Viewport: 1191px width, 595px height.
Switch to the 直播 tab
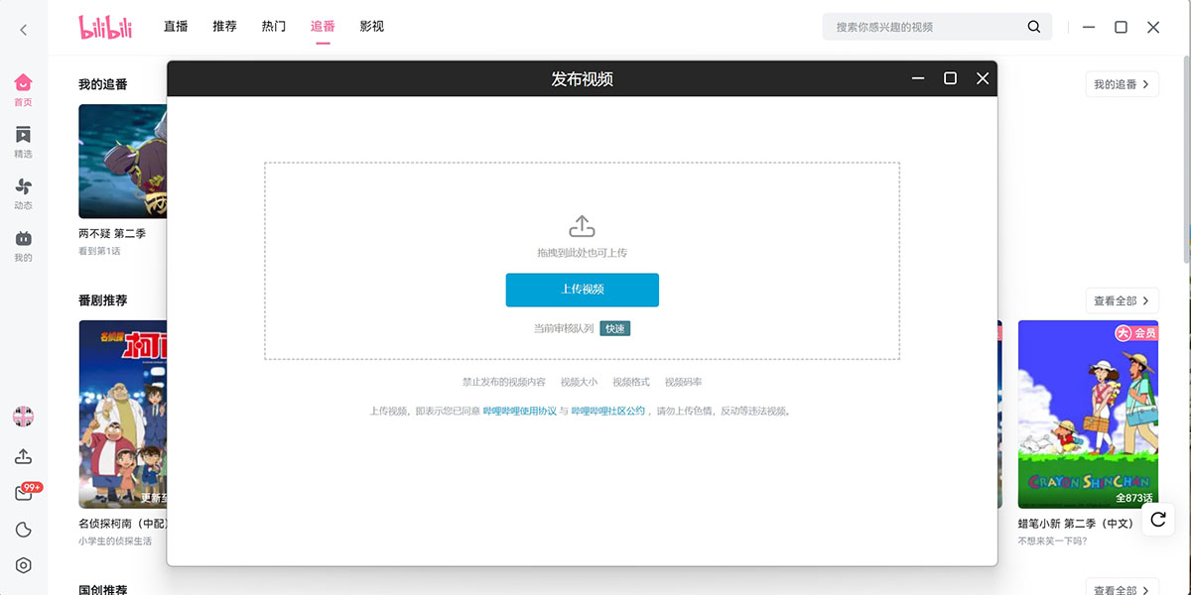(176, 27)
